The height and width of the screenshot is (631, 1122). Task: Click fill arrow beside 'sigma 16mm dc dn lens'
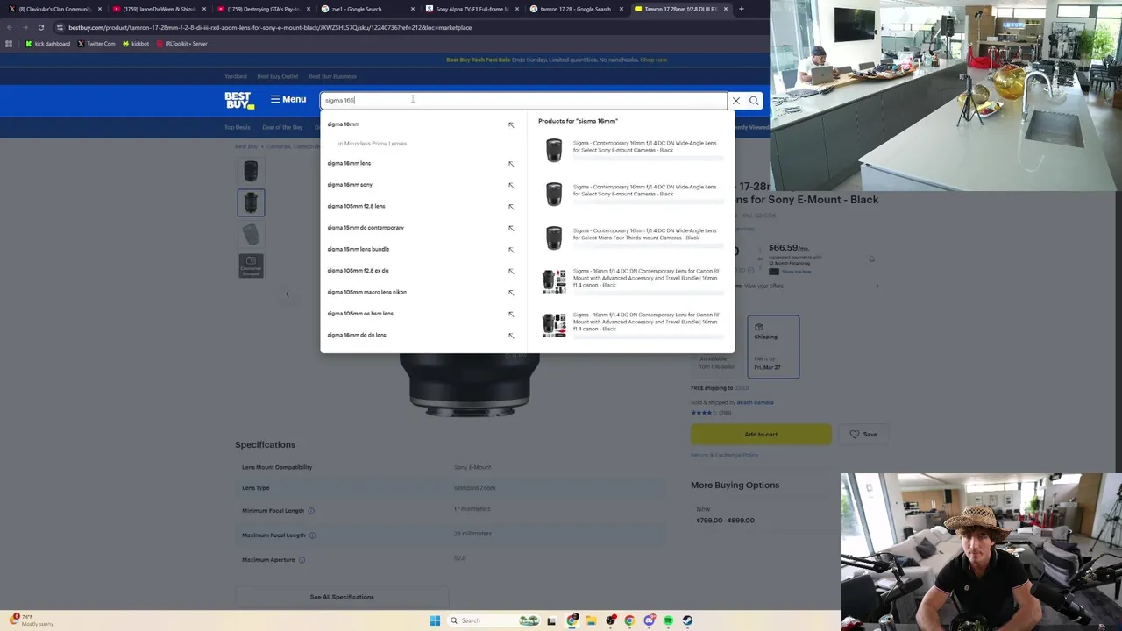511,336
